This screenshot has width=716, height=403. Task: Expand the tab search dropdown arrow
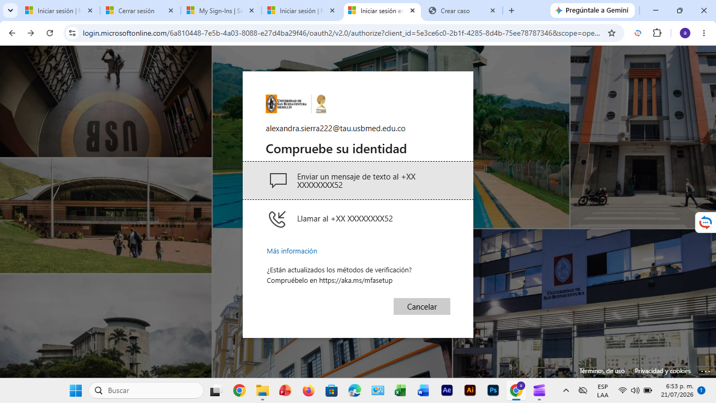point(10,10)
